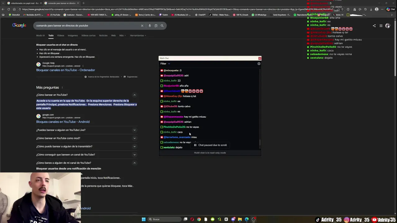Open the Twitch bookmark
The image size is (397, 223).
[x=164, y=15]
